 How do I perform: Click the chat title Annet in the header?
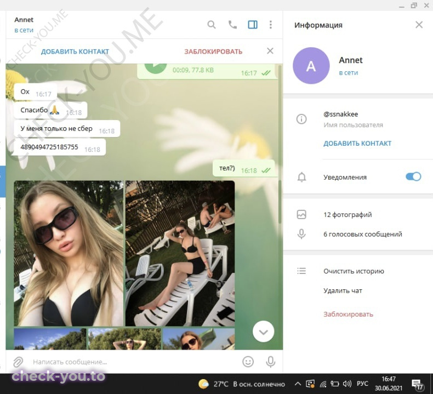tap(24, 20)
